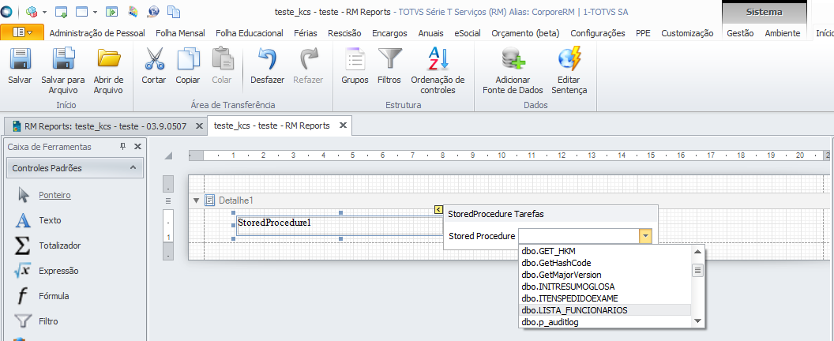Open the orange application menu button

click(22, 32)
